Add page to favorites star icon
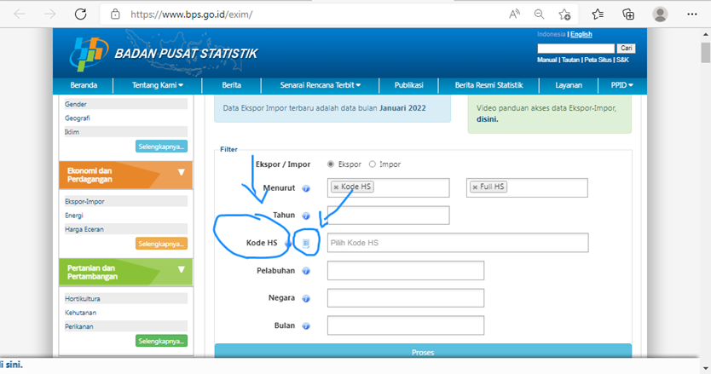The image size is (711, 374). pyautogui.click(x=564, y=14)
